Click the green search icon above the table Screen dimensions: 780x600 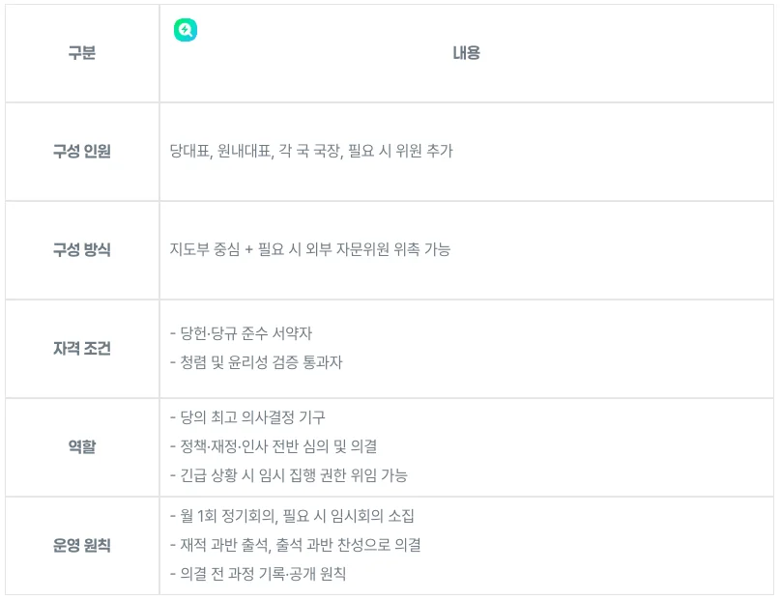coord(186,30)
